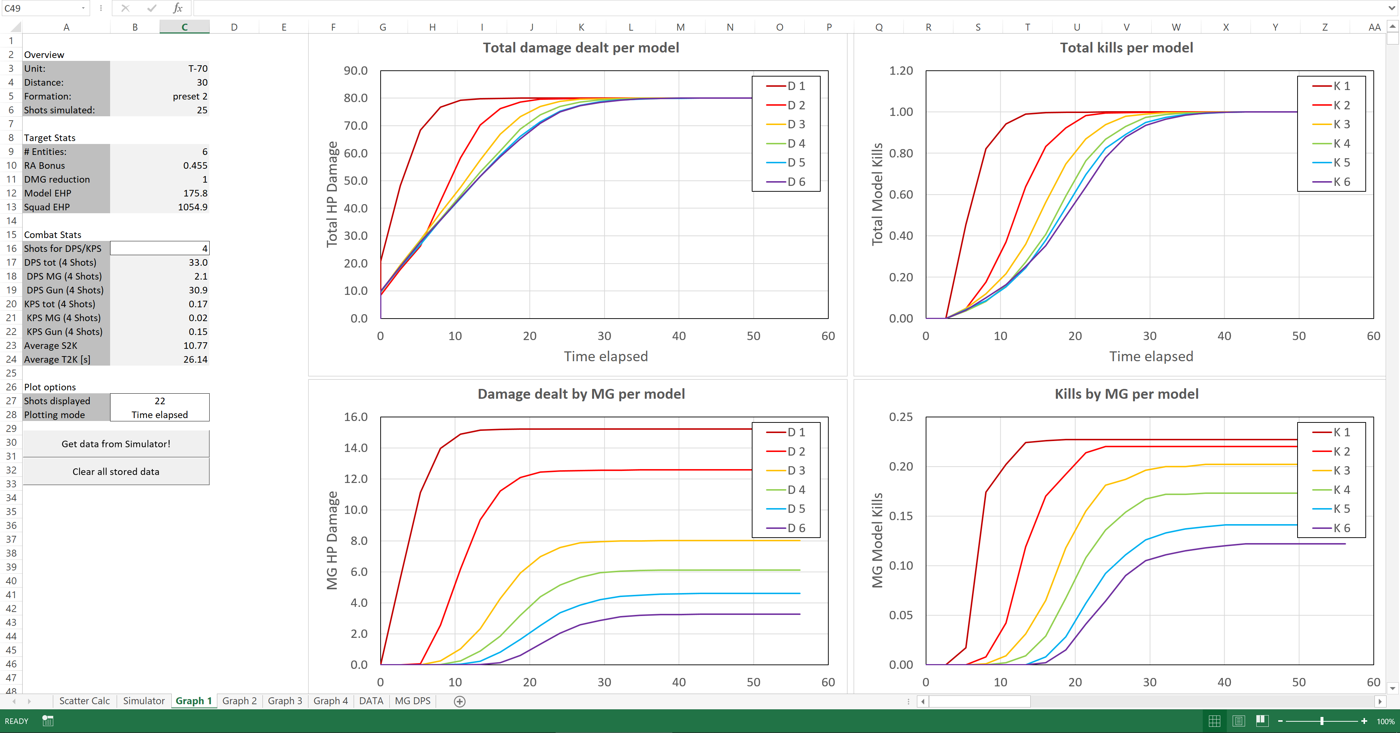Click the Enter checkmark icon in formula bar
This screenshot has width=1400, height=733.
click(152, 8)
